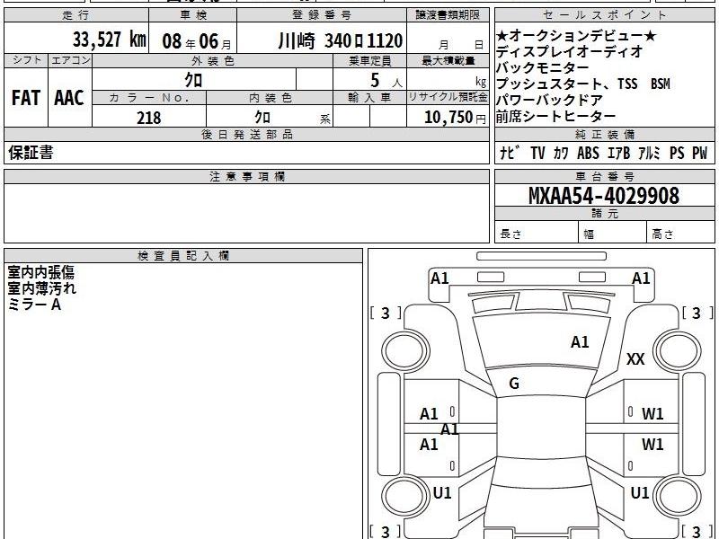This screenshot has height=539, width=719.
Task: Select the seating capacity 5 人
Action: coord(386,81)
